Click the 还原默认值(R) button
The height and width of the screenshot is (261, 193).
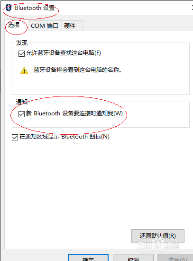(x=158, y=236)
